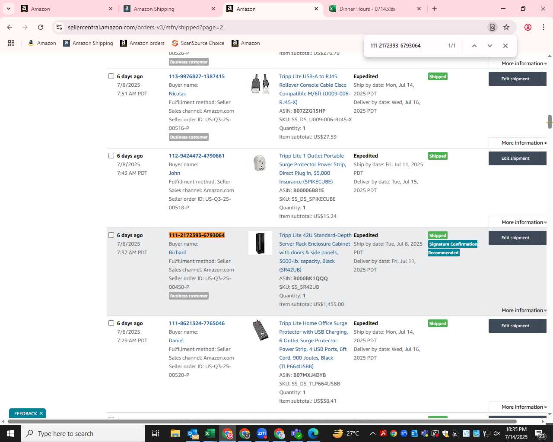This screenshot has width=553, height=442.
Task: Select checkbox for order 112-9424472-4790661
Action: [x=111, y=155]
